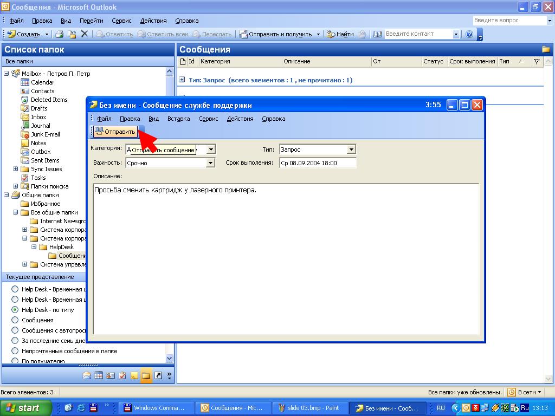Sort messages by Статус column header
555x416 pixels.
point(434,62)
